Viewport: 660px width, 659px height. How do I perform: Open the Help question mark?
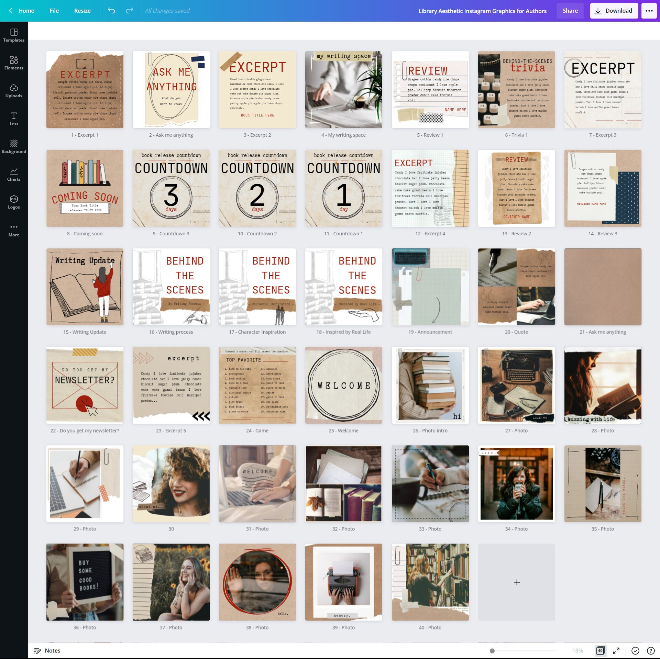(x=651, y=650)
